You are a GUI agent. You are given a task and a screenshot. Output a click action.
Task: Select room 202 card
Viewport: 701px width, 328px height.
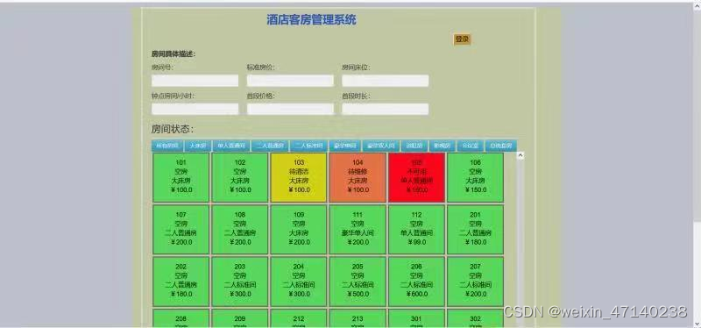(x=181, y=282)
